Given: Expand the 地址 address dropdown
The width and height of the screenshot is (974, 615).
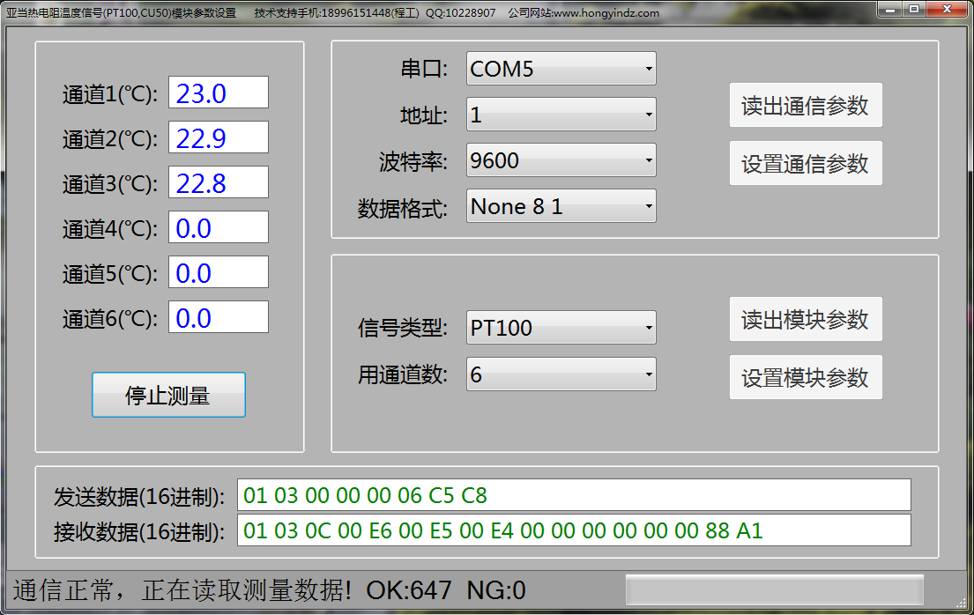Looking at the screenshot, I should (561, 115).
